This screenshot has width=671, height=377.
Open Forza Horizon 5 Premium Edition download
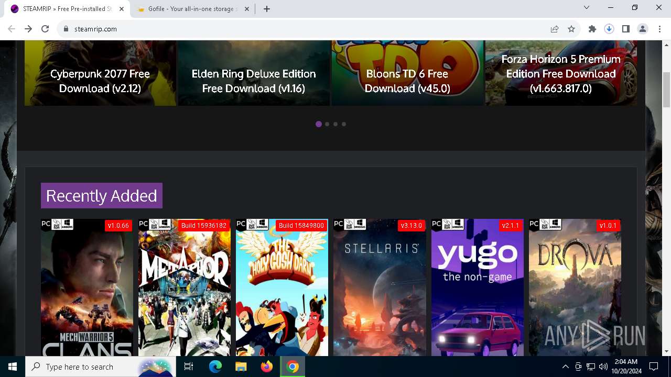pyautogui.click(x=561, y=73)
